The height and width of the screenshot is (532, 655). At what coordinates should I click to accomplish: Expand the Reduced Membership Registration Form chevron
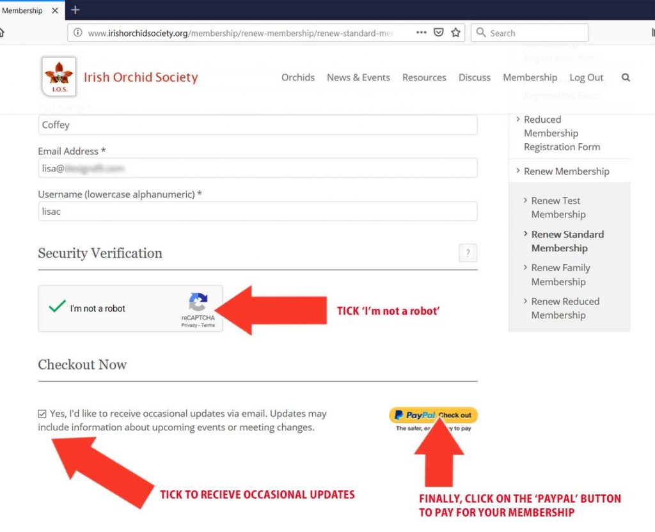click(x=518, y=119)
